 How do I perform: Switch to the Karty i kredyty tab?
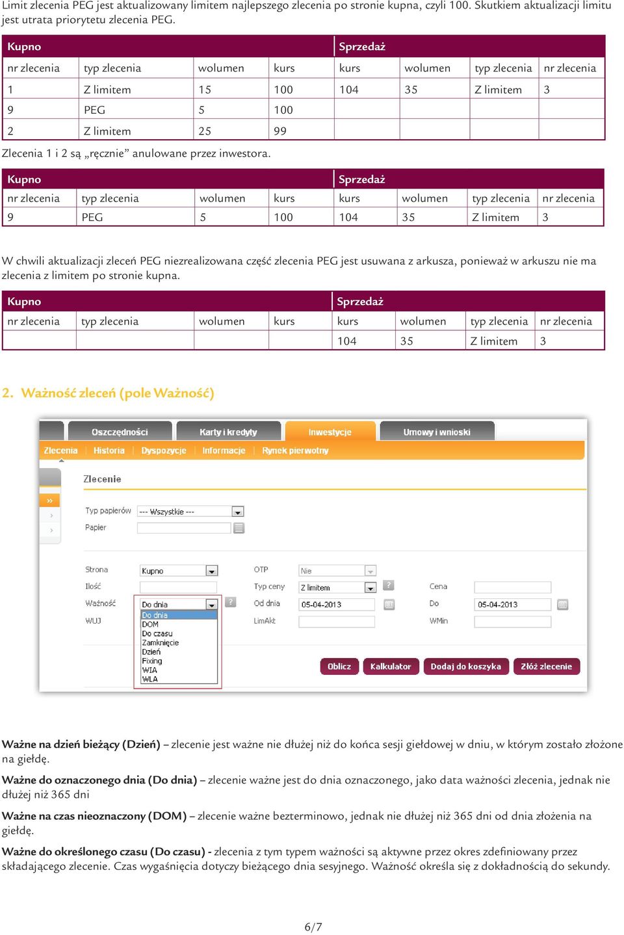[x=228, y=432]
